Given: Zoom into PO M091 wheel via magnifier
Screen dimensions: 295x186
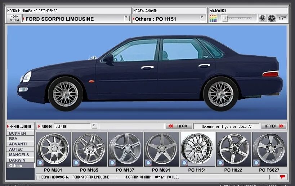Looking at the screenshot, I should (x=148, y=163).
